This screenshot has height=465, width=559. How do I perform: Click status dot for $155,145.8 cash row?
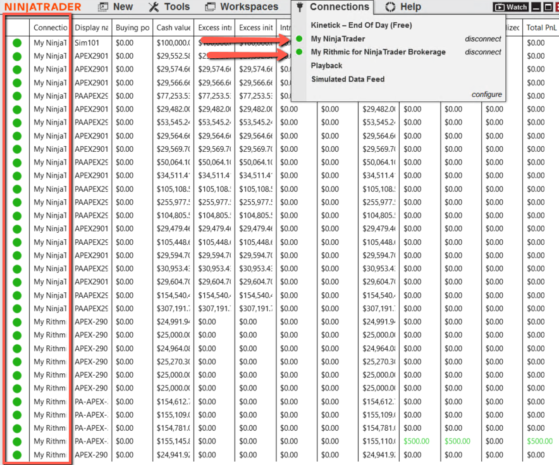click(16, 442)
